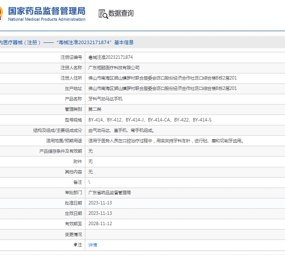285x255 pixels.
Task: Click the 其他内容 label
Action: coord(74,172)
